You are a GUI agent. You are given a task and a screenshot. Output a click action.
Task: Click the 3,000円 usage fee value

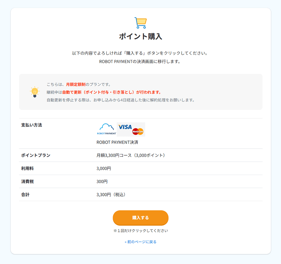click(104, 168)
